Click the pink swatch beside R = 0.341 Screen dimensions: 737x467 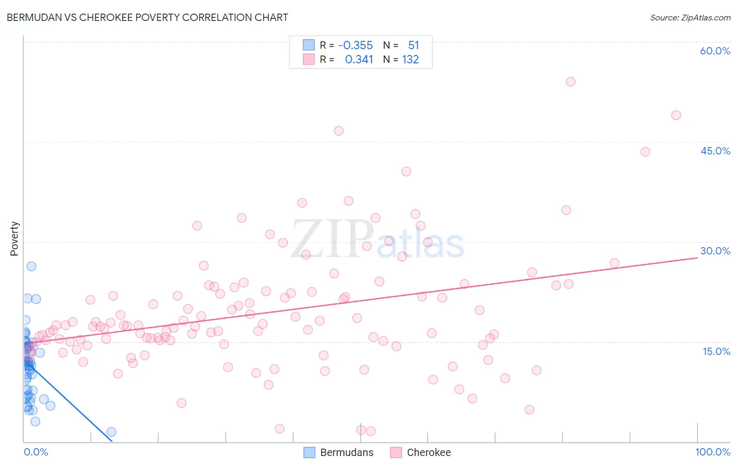point(309,59)
